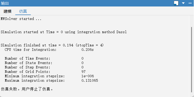The image size is (194, 97).
Task: Click the 输出 panel title
Action: (5, 3)
